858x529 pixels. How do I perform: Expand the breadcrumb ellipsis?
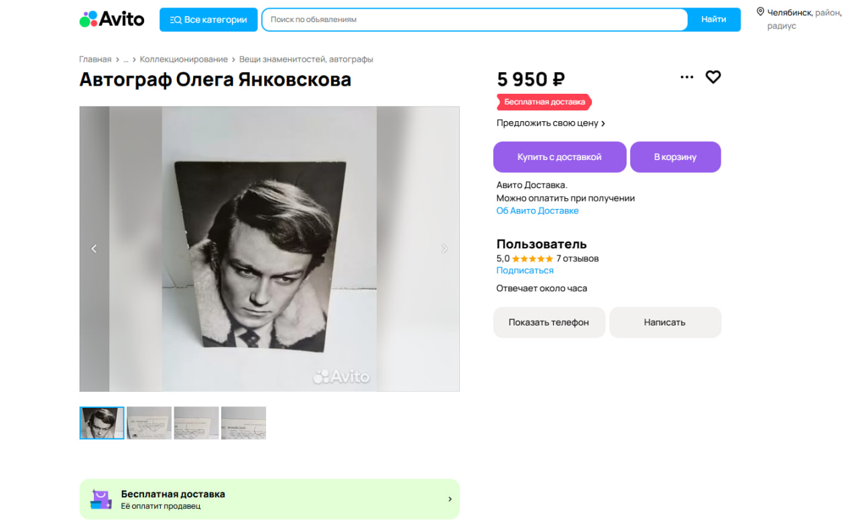(125, 60)
